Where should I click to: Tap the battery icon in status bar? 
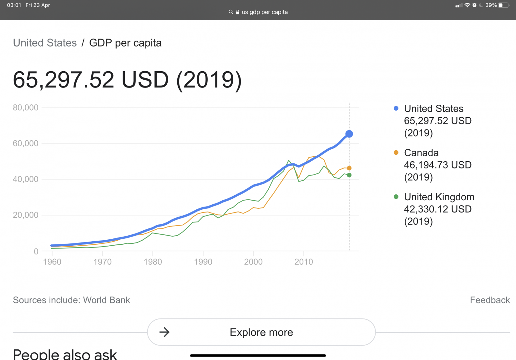(x=504, y=5)
